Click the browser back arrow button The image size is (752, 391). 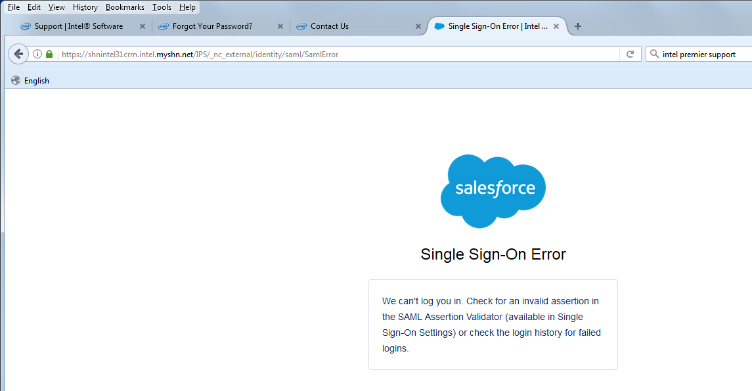tap(18, 54)
